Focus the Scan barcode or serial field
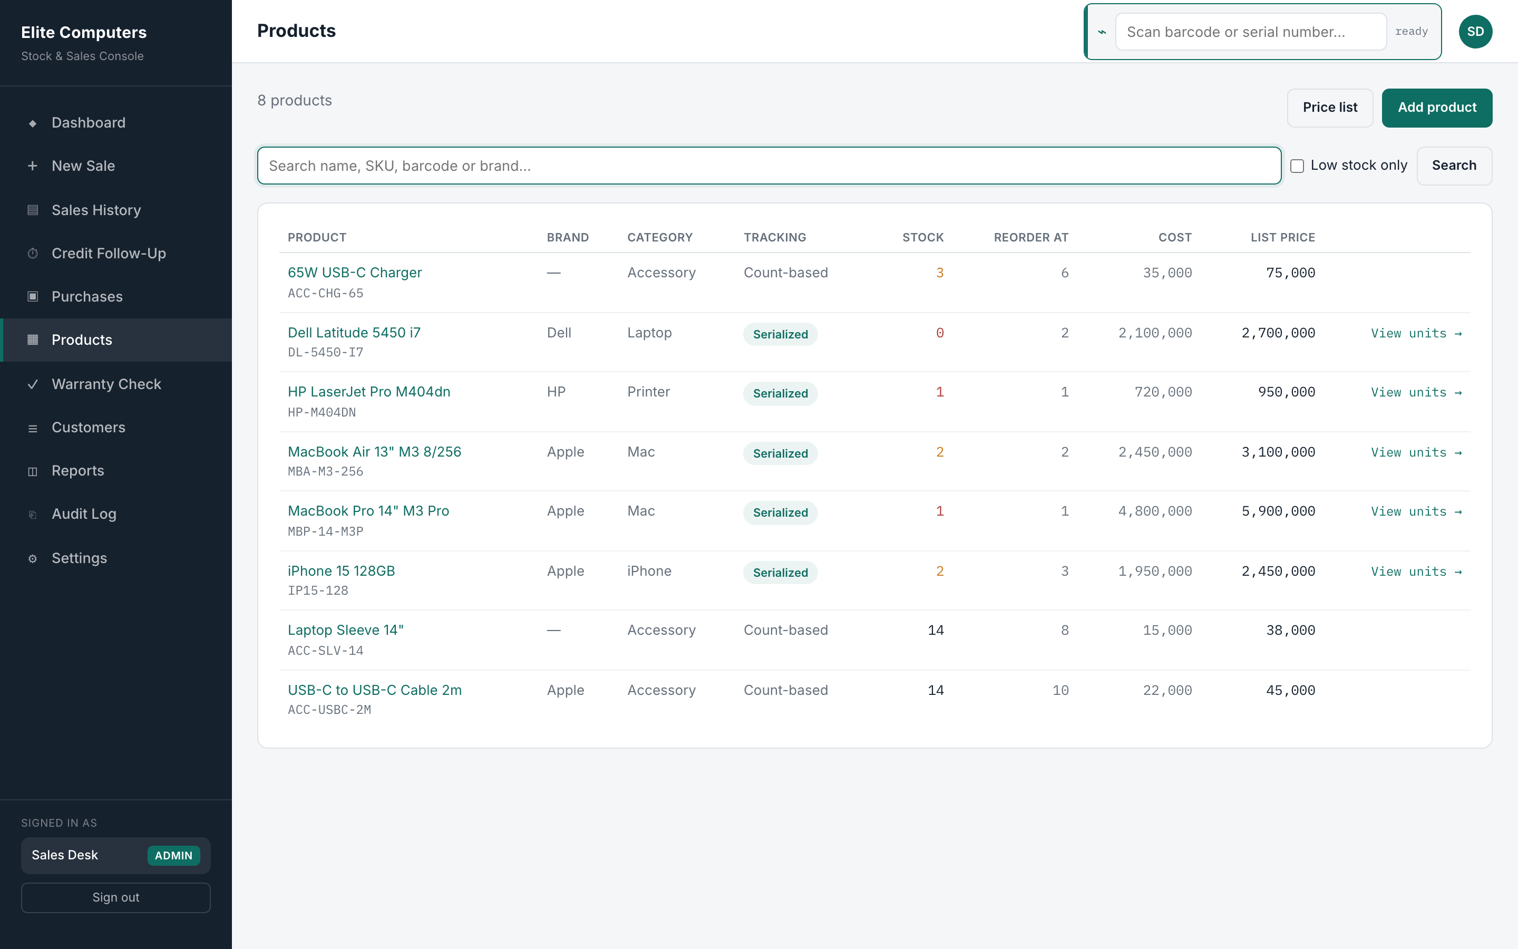 coord(1250,32)
